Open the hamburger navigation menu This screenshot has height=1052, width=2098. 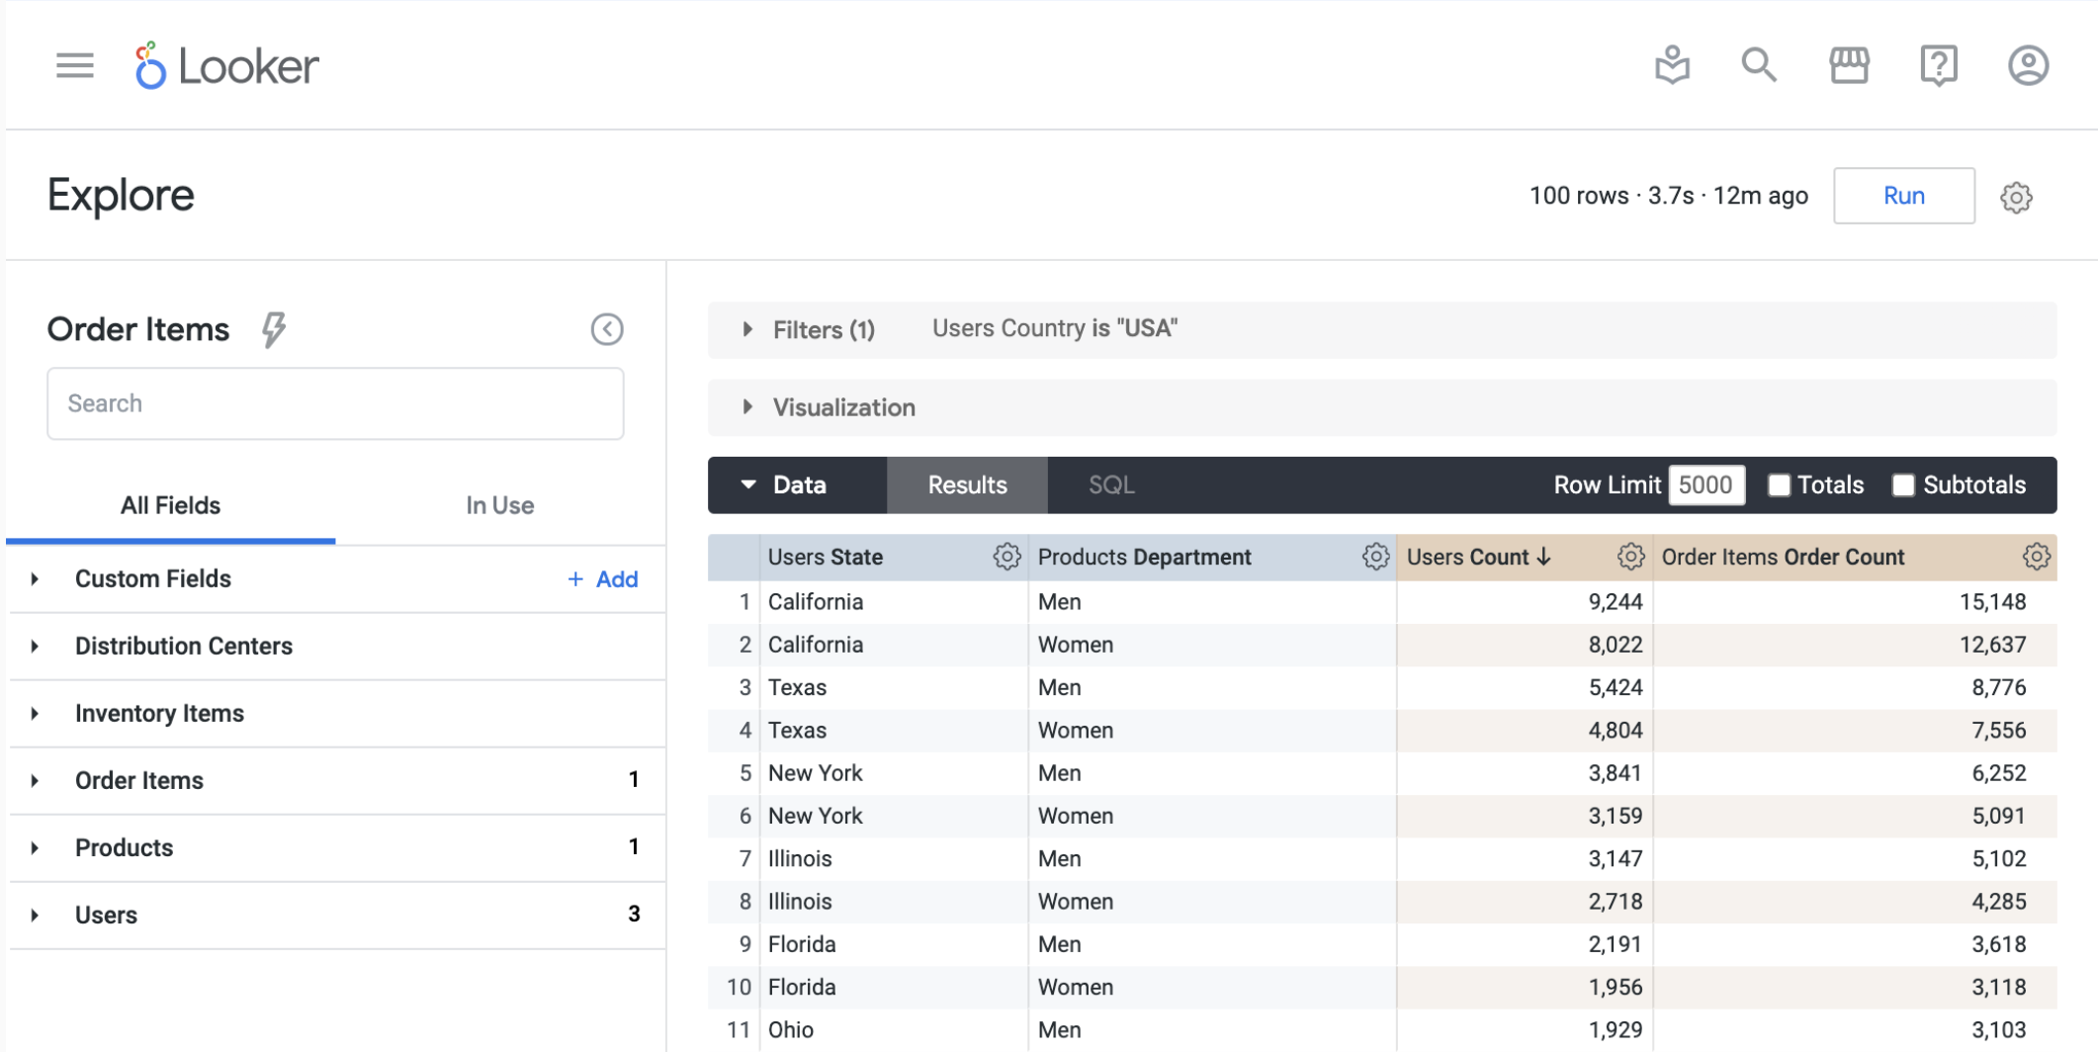coord(74,65)
